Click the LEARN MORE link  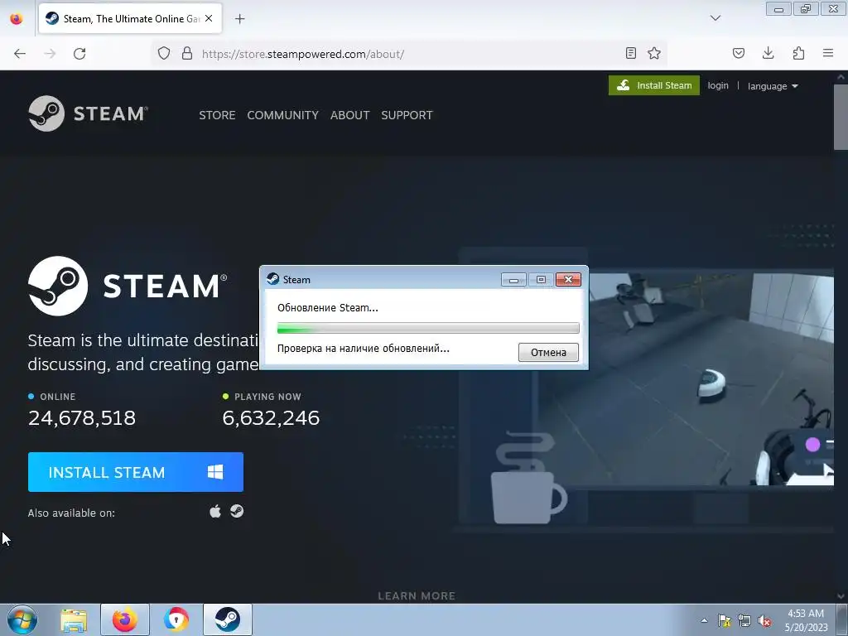(x=417, y=596)
